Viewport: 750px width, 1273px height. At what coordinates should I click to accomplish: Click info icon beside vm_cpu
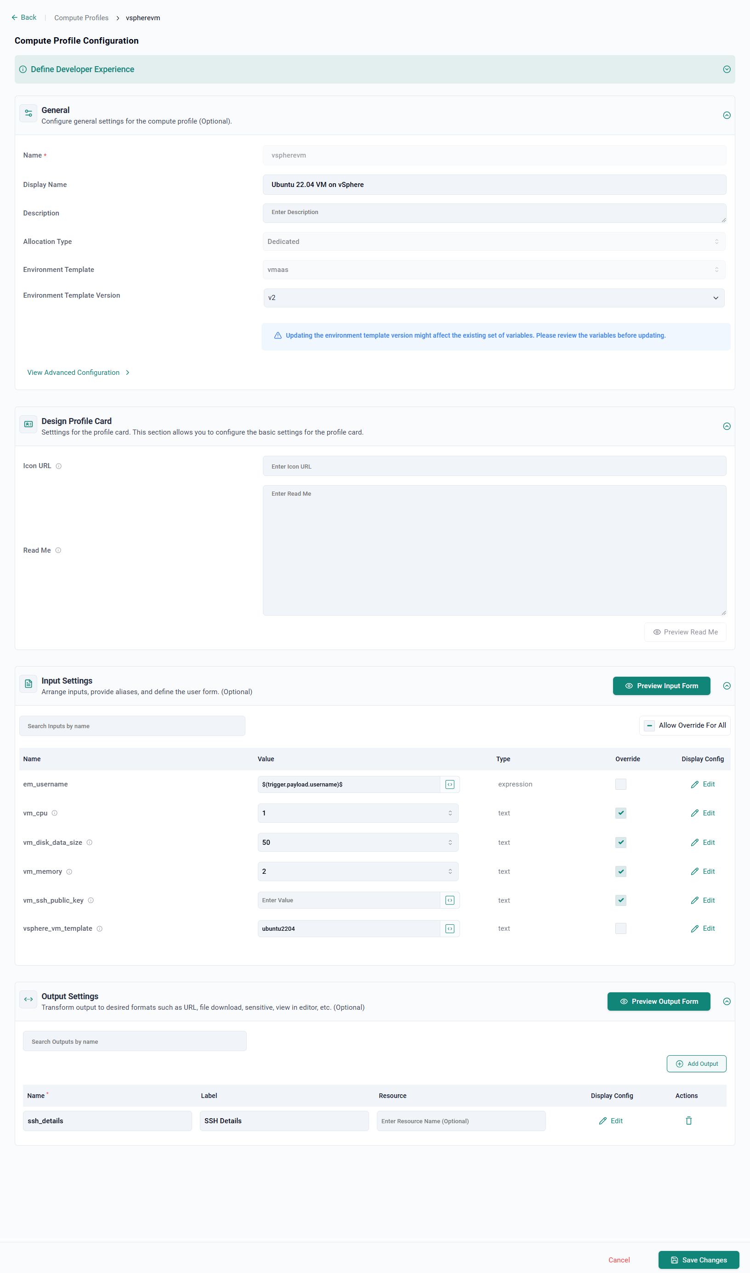pos(55,813)
